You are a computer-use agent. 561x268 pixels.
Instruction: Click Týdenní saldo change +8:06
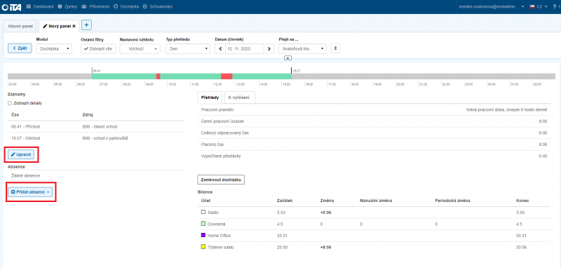click(325, 247)
